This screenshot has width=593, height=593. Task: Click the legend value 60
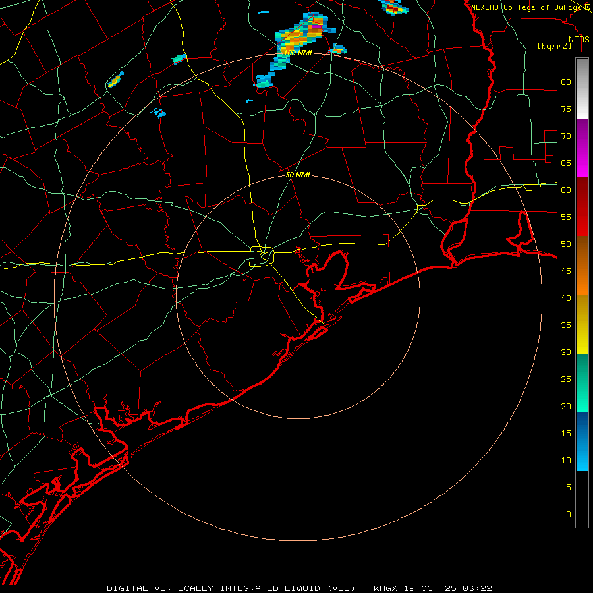tap(566, 190)
